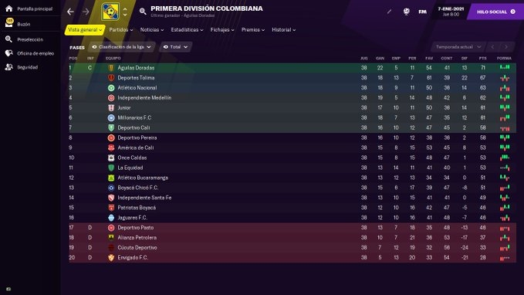The height and width of the screenshot is (295, 524).
Task: Click the search magnifier beside league title
Action: (143, 12)
